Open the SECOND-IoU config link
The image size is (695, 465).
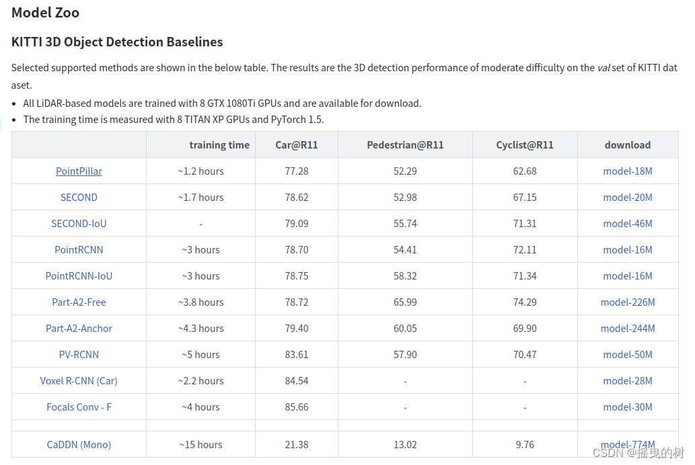tap(79, 223)
